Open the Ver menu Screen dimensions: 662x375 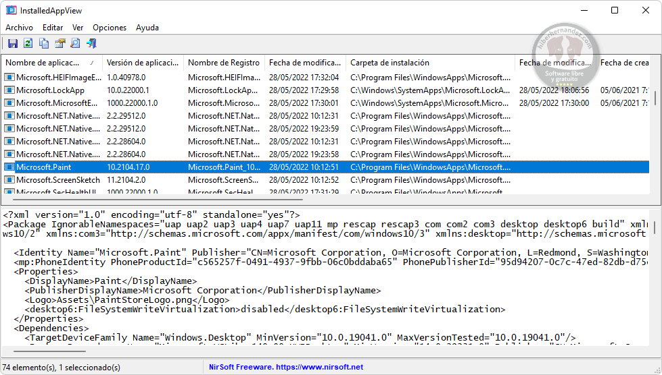tap(78, 28)
